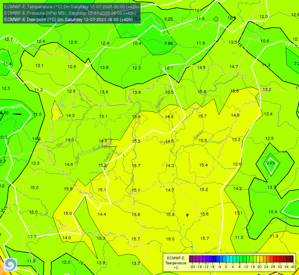The image size is (299, 275).
Task: Click the 1014 isobar label
Action: coord(11,70)
